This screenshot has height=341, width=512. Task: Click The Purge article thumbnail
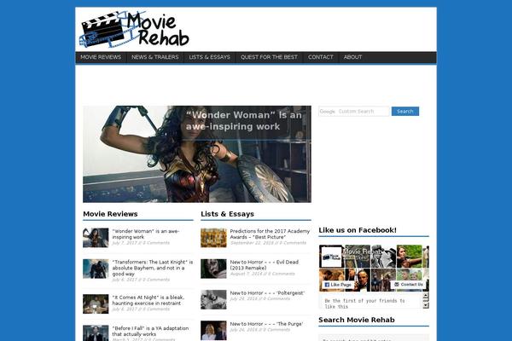tap(213, 331)
